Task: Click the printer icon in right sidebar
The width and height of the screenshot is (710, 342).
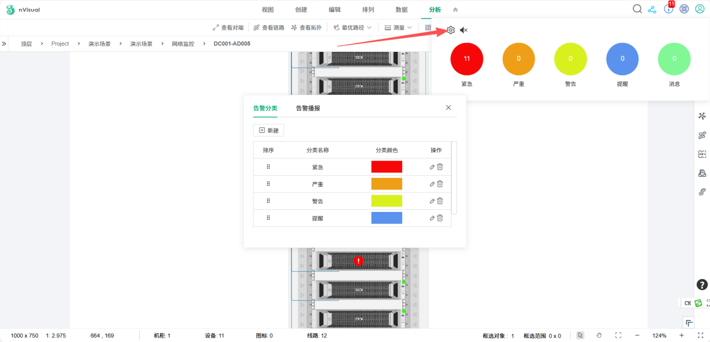Action: (x=702, y=173)
